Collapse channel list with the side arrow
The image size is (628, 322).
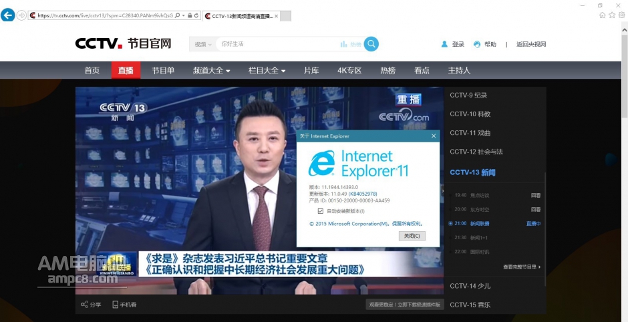(442, 191)
